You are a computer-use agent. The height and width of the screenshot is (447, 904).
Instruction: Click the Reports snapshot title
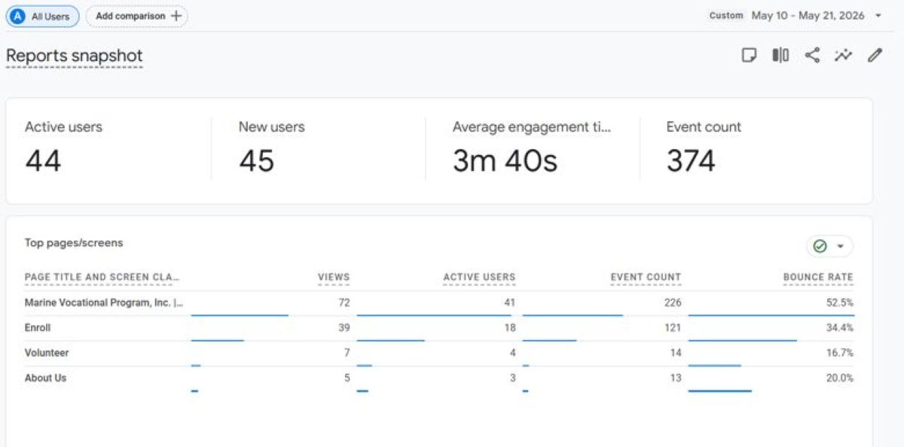pos(74,56)
